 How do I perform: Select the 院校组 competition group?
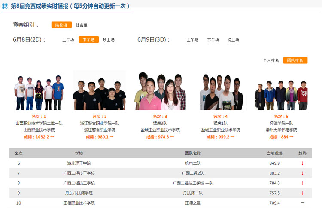tap(61, 25)
